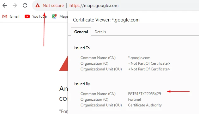Select the Certificate Authority value
Viewport: 199px width, 114px height.
pyautogui.click(x=145, y=105)
